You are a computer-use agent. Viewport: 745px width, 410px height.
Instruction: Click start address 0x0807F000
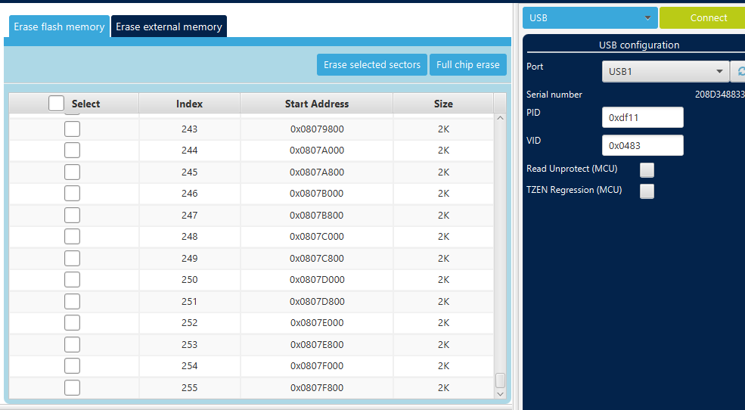317,366
